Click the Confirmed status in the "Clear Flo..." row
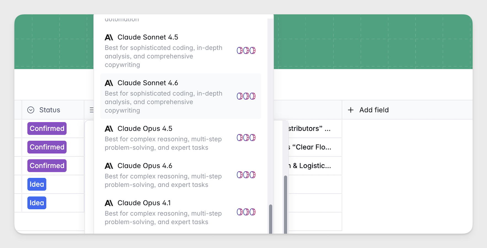 tap(47, 147)
